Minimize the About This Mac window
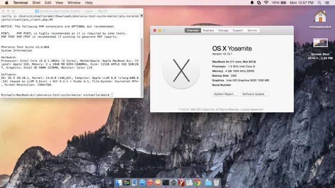Viewport: 335px width, 188px height. pyautogui.click(x=160, y=30)
